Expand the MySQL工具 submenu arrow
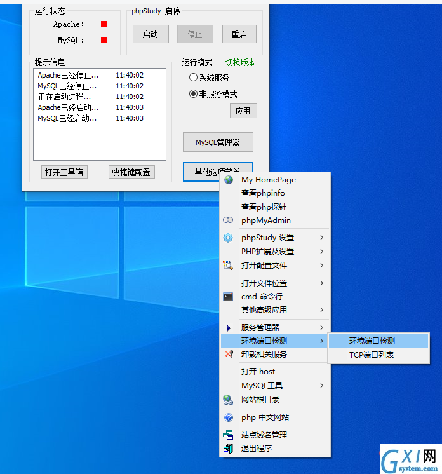Screen dimensions: 442x474 click(322, 386)
